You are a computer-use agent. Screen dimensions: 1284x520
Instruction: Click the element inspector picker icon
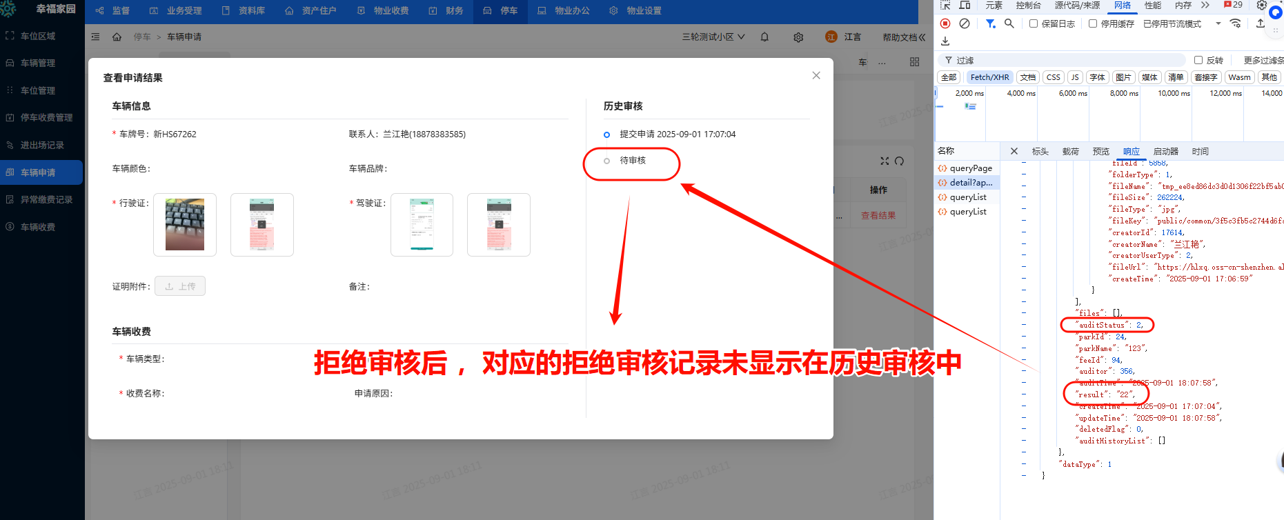coord(945,6)
